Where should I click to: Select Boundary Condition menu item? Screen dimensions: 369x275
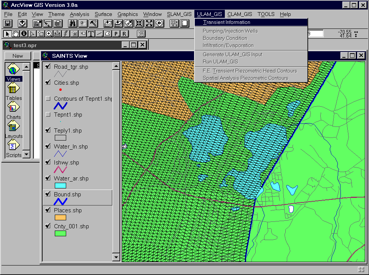pyautogui.click(x=251, y=38)
